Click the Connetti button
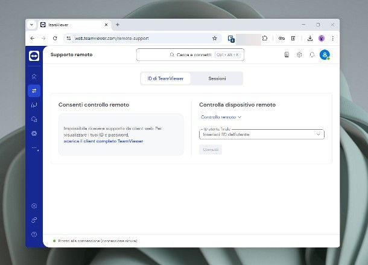Image resolution: width=368 pixels, height=265 pixels. click(x=211, y=150)
